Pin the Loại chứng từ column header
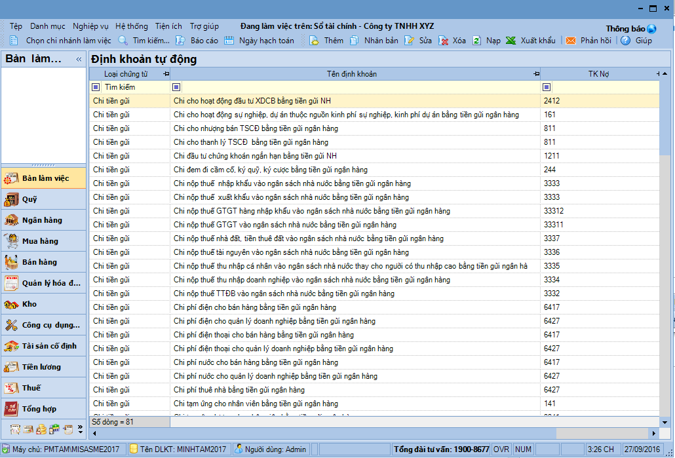675x458 pixels. (165, 74)
